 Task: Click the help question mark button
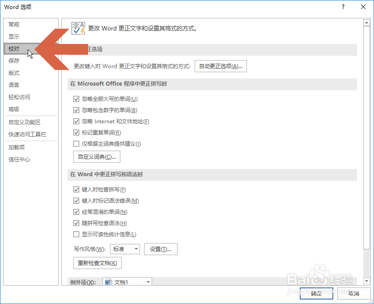pos(343,7)
